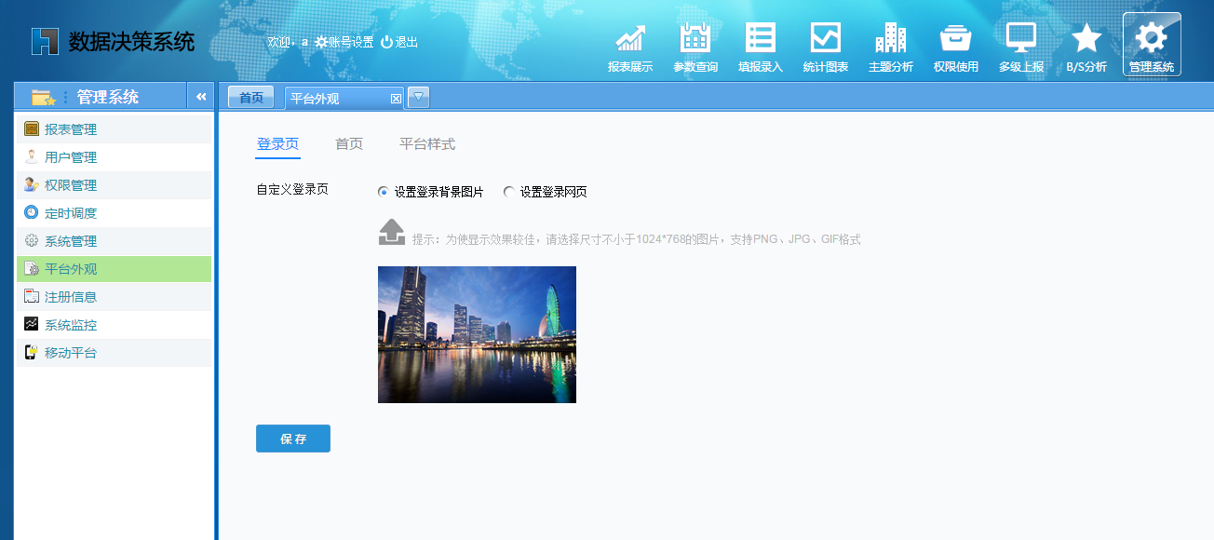Image resolution: width=1214 pixels, height=540 pixels.
Task: Collapse the 管理系统 sidebar panel
Action: pyautogui.click(x=200, y=97)
